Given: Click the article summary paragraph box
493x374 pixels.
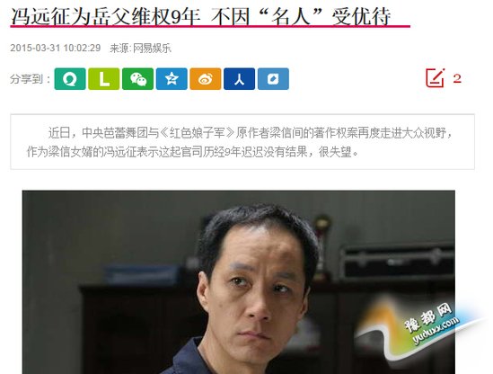Looking at the screenshot, I should (242, 142).
